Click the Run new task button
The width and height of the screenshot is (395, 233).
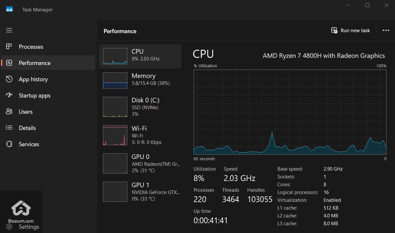[x=350, y=30]
